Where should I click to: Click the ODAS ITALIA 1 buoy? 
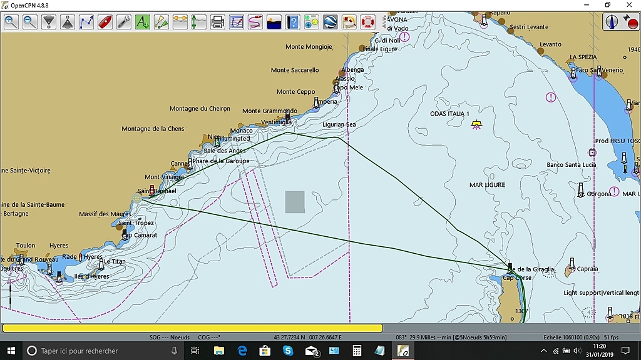coord(476,124)
